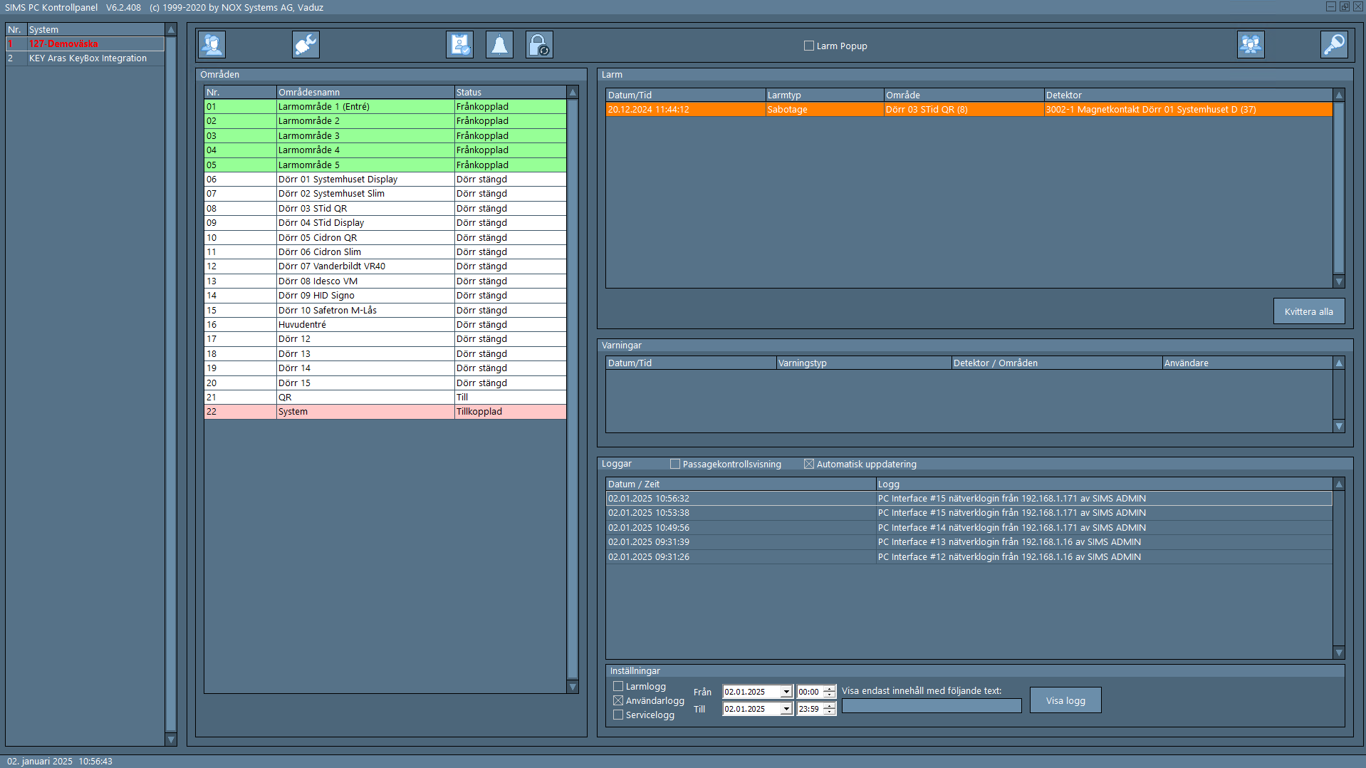Click the Status column header in Områden

[511, 93]
